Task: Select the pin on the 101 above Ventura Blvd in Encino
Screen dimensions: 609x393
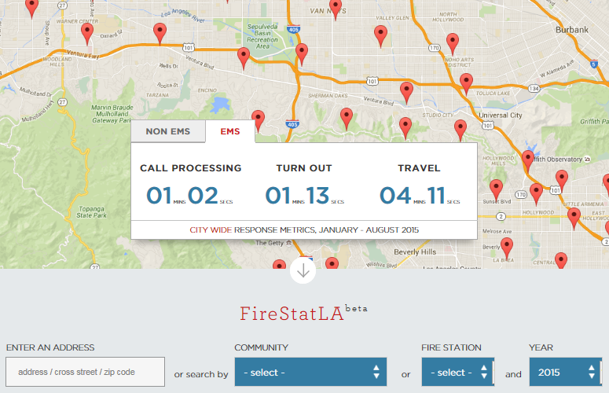Action: point(243,59)
